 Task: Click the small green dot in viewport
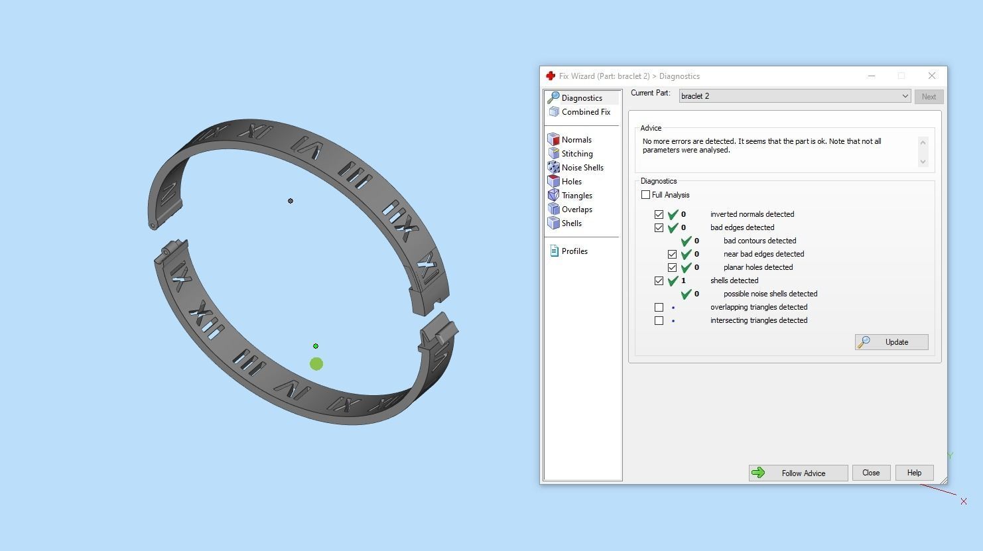pyautogui.click(x=316, y=346)
